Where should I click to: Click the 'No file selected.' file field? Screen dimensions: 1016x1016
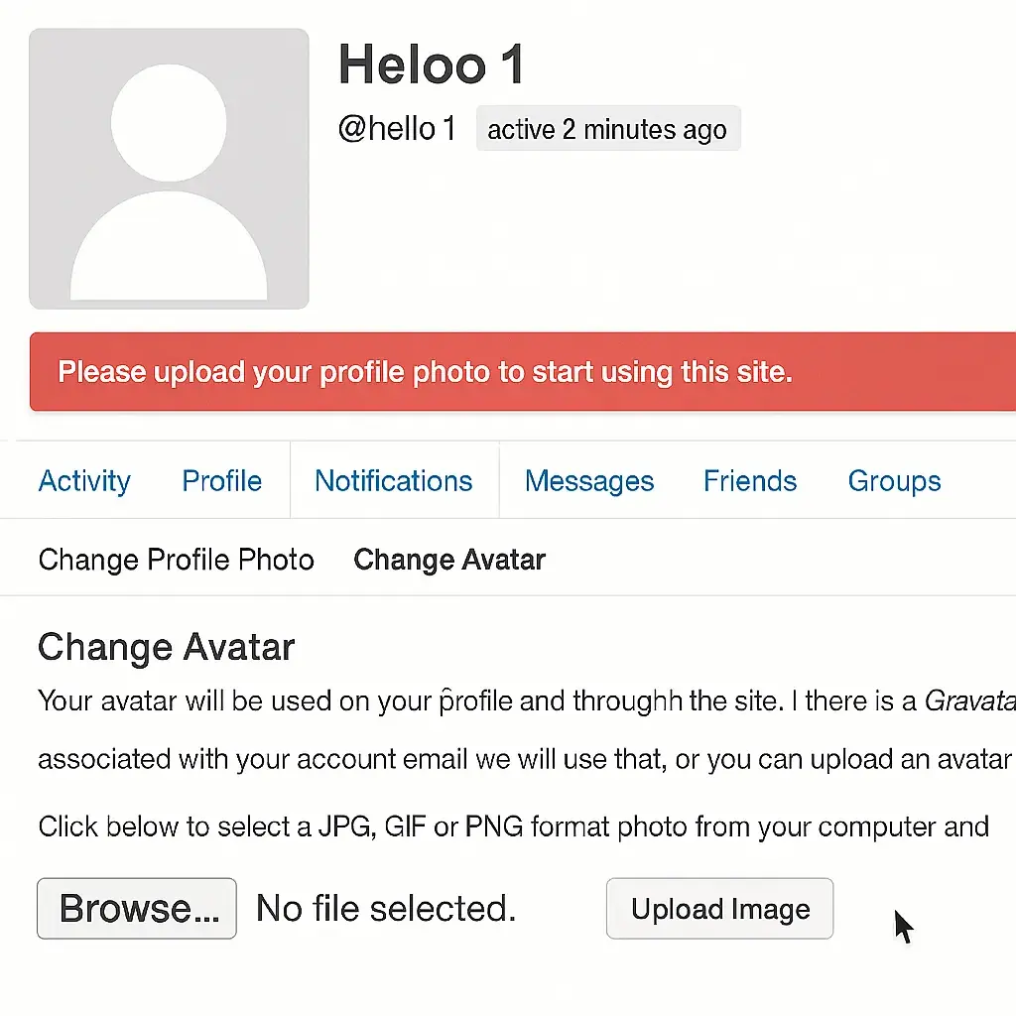pyautogui.click(x=386, y=909)
